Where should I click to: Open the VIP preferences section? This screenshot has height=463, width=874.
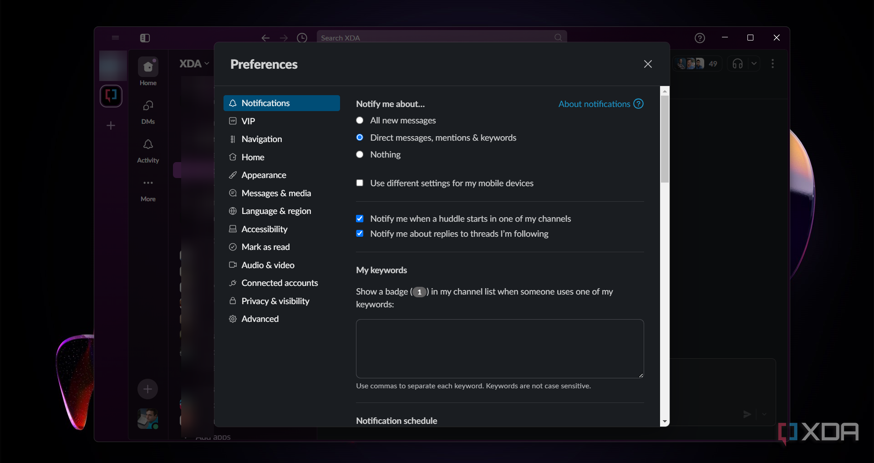click(282, 121)
